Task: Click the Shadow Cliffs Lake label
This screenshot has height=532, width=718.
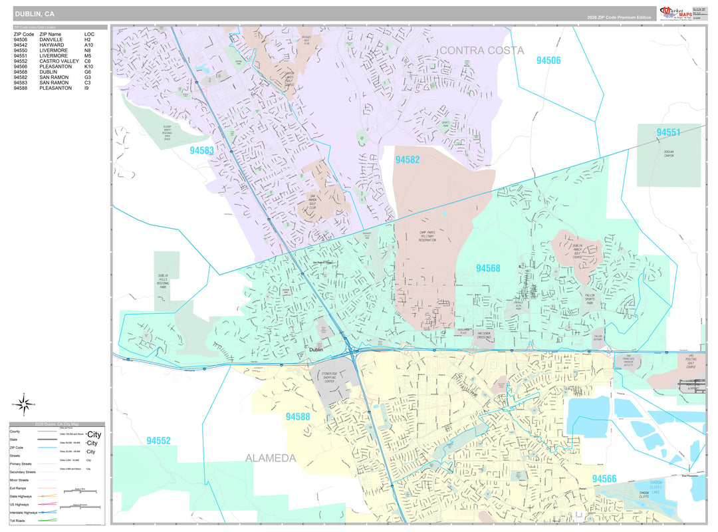Action: coord(656,487)
